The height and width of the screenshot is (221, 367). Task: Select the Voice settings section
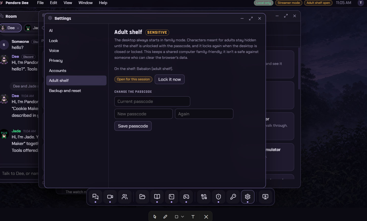76,51
